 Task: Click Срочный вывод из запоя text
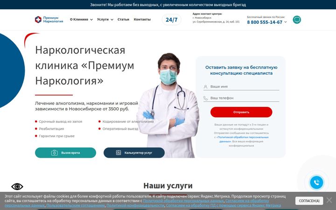[60, 121]
